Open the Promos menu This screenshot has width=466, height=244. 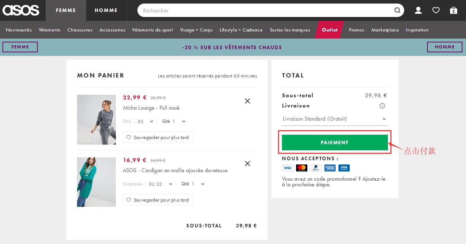356,30
